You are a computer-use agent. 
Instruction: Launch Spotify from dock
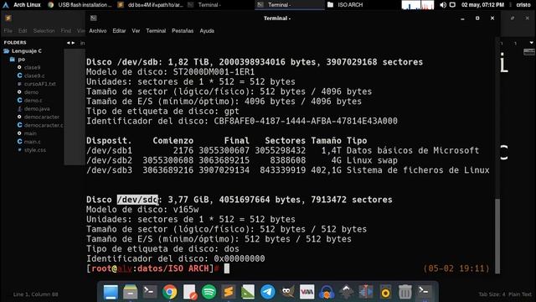(x=209, y=292)
